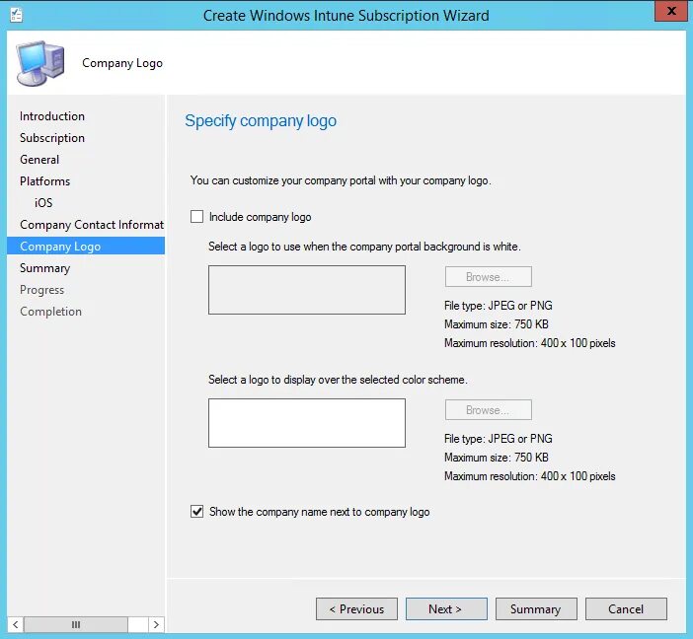Click the Company Logo title next to the computer icon

(122, 63)
